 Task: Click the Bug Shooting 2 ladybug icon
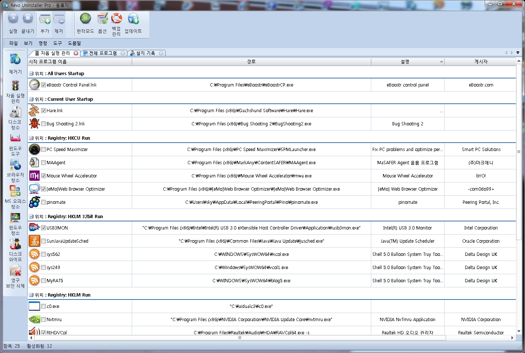click(x=34, y=124)
